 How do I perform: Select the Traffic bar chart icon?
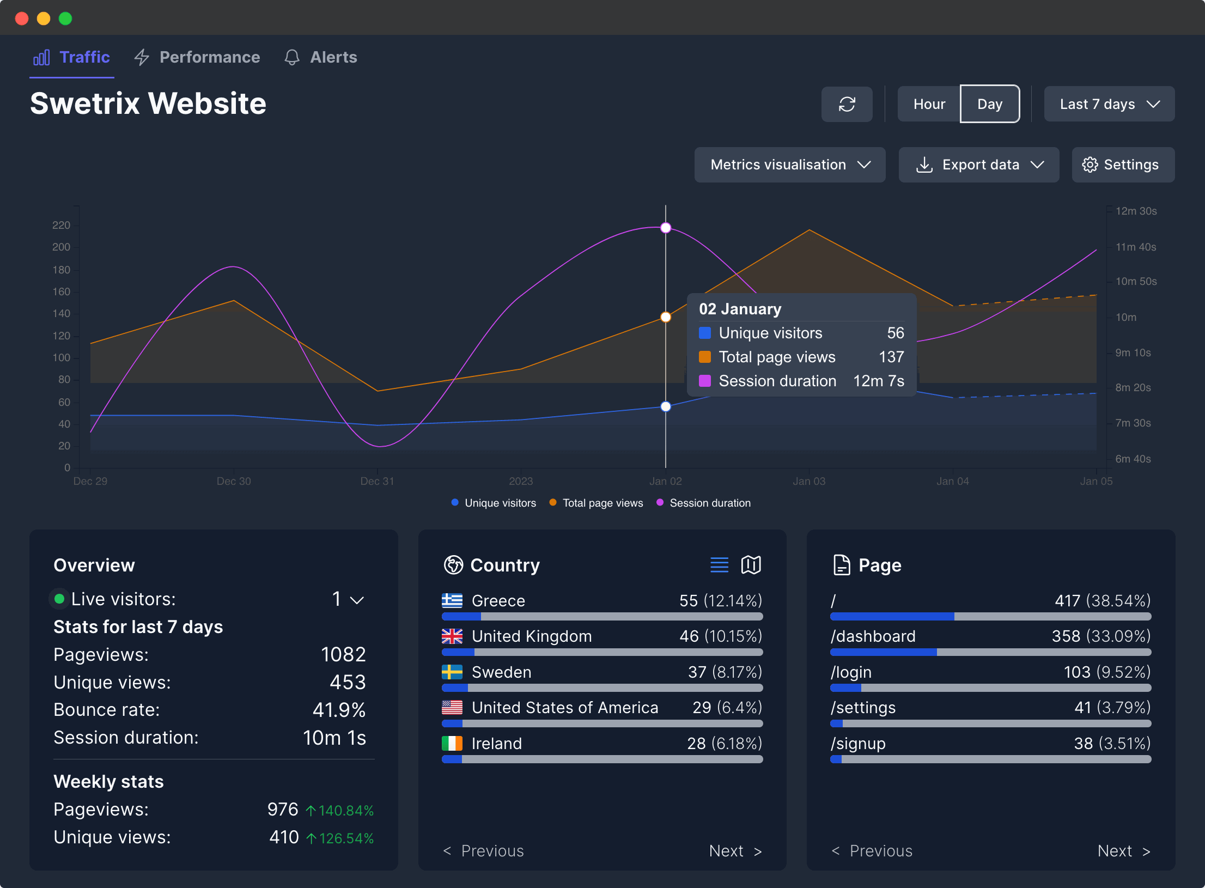point(42,57)
